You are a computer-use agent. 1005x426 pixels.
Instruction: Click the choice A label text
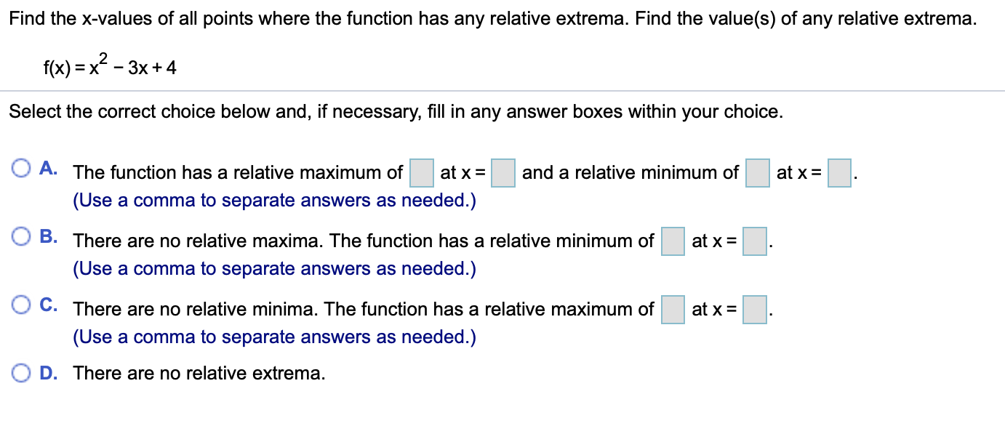[x=48, y=168]
